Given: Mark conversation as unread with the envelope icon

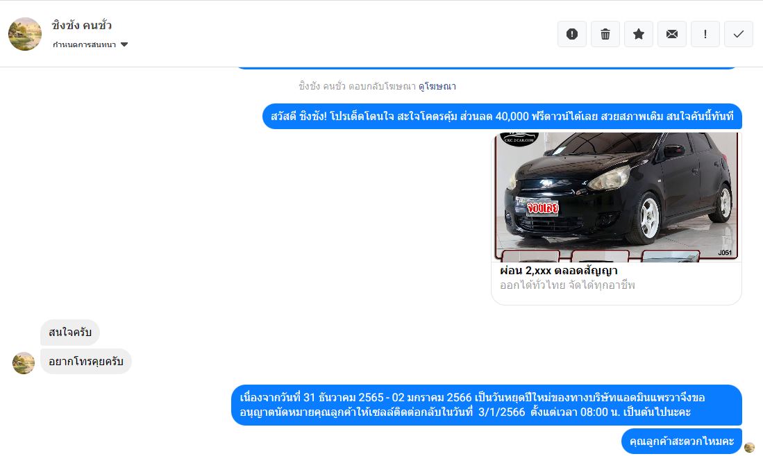Looking at the screenshot, I should (x=672, y=34).
